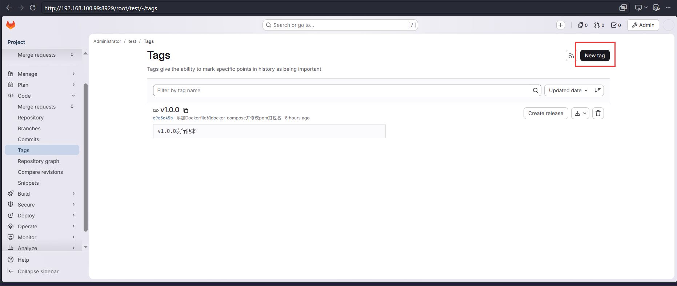Click the New tag button
The width and height of the screenshot is (677, 286).
pos(595,56)
